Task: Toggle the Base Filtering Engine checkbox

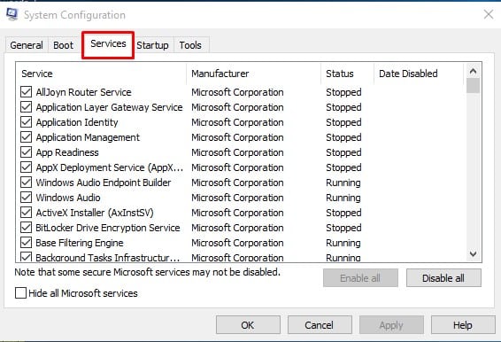Action: pyautogui.click(x=26, y=243)
